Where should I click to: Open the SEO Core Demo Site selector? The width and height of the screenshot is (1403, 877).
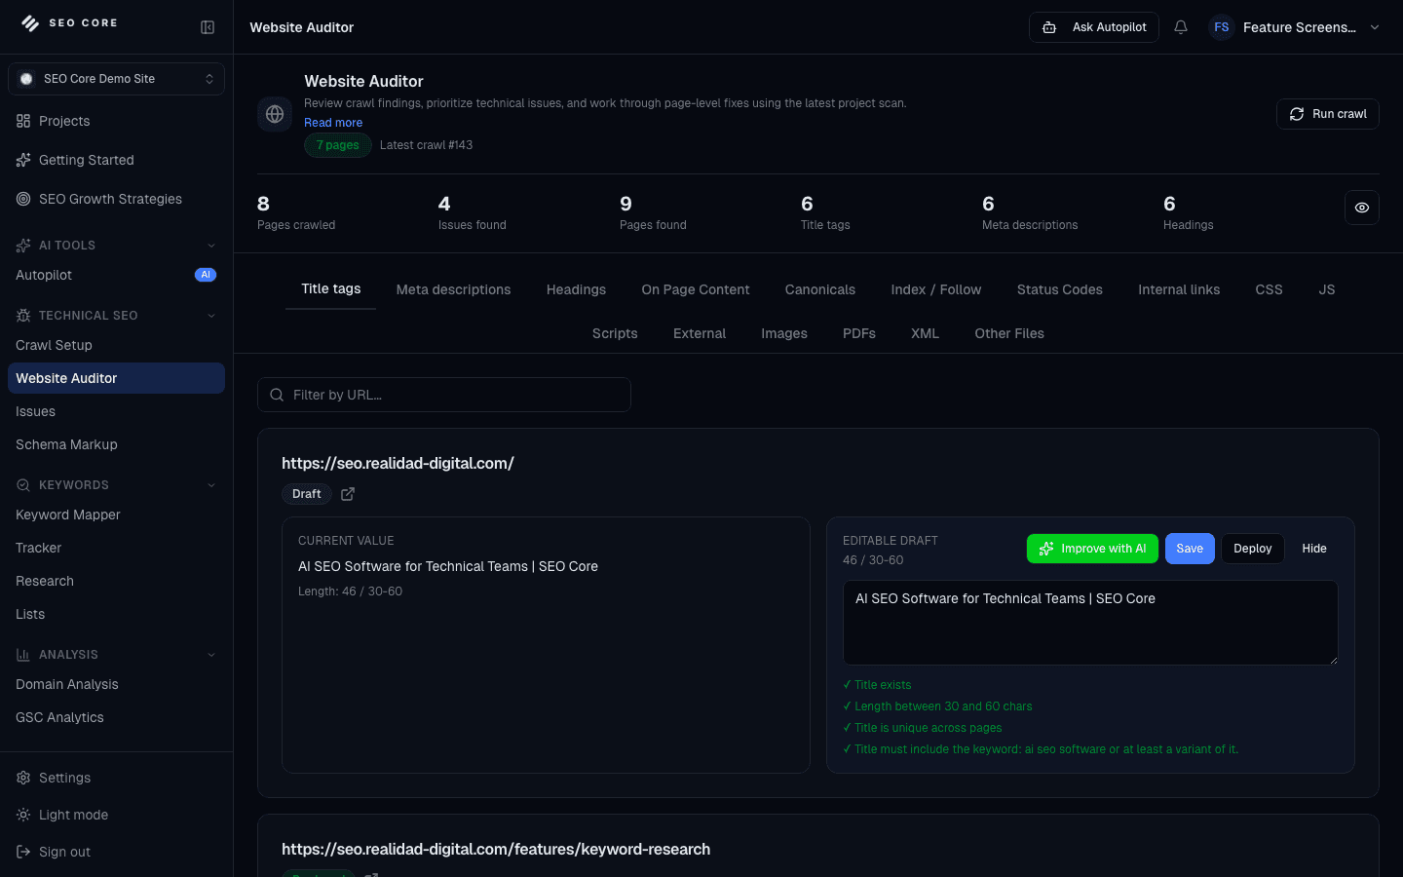coord(116,79)
